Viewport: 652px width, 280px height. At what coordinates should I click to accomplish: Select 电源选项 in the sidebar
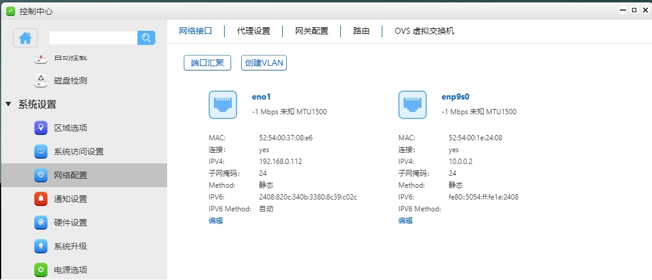point(71,270)
